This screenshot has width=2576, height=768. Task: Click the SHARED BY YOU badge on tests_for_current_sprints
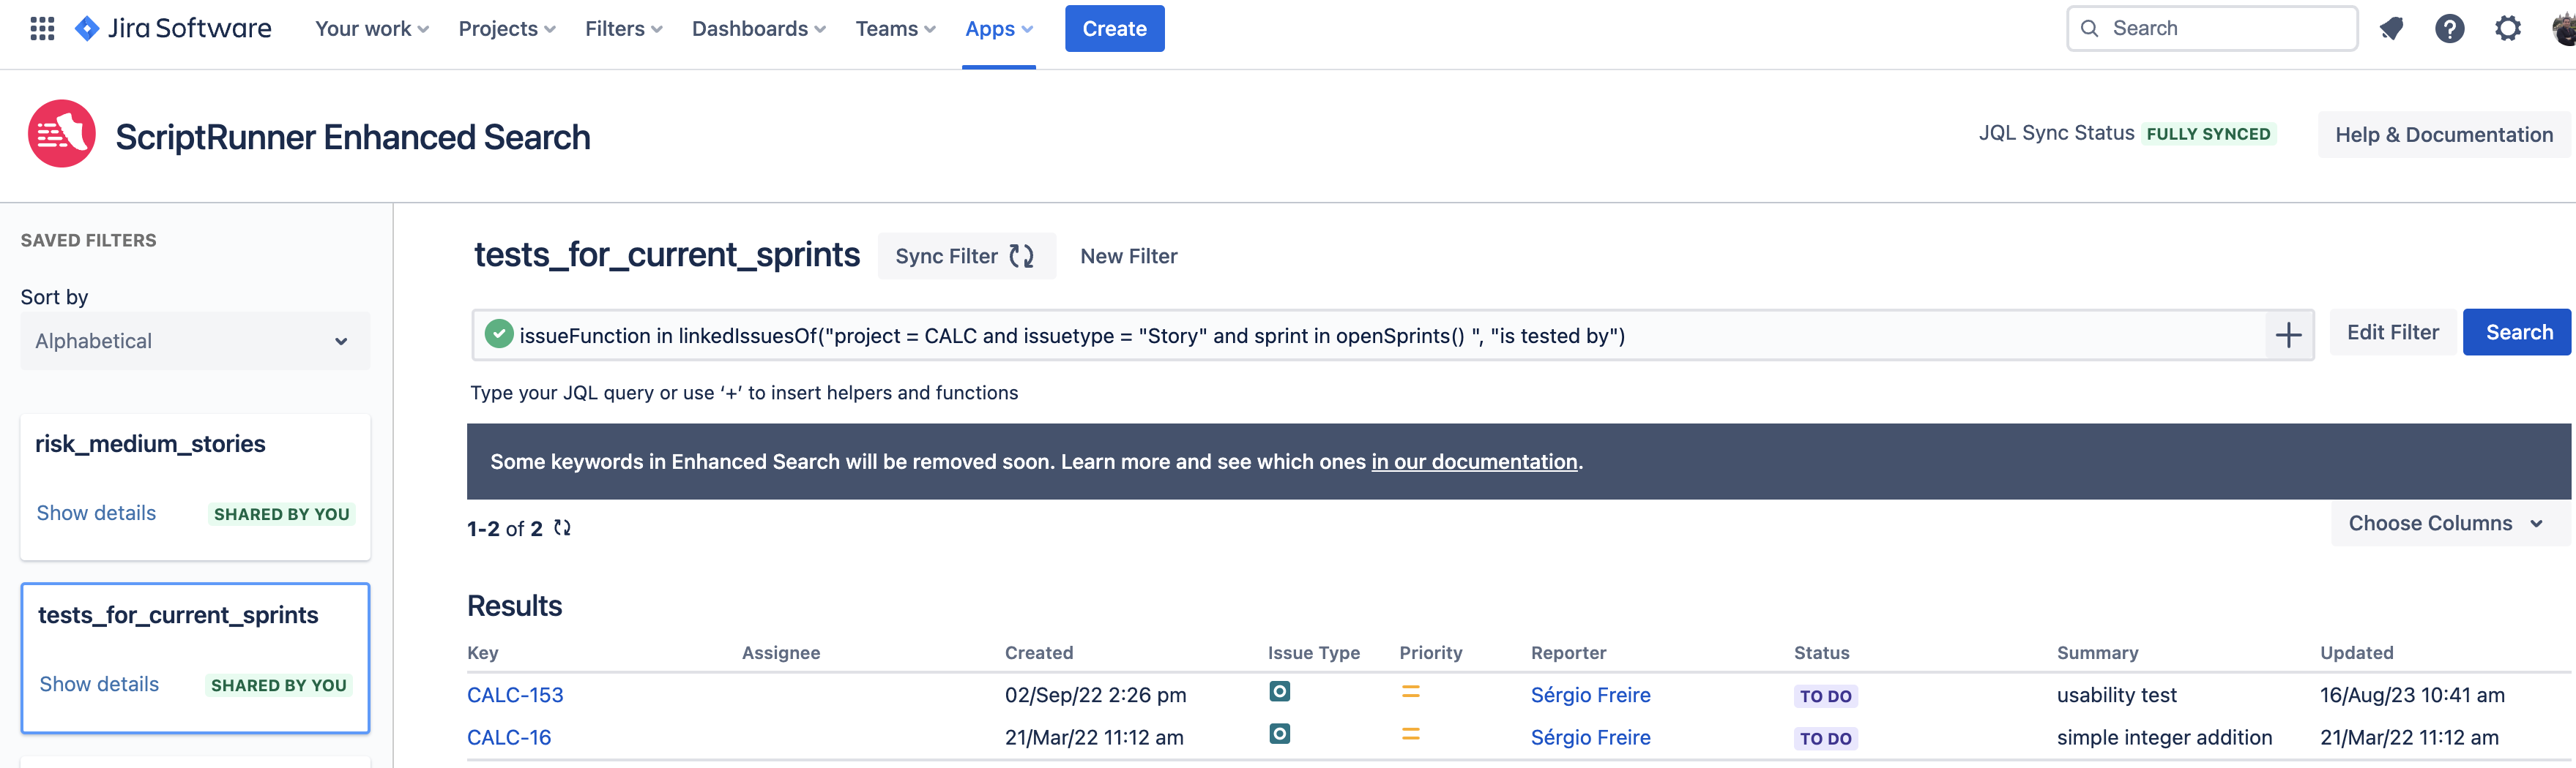pos(278,685)
